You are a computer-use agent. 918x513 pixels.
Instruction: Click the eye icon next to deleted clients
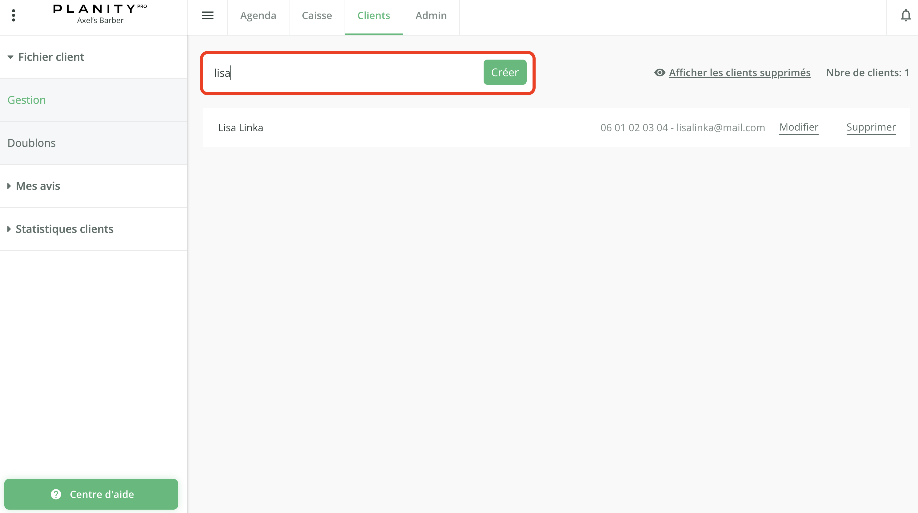tap(660, 72)
